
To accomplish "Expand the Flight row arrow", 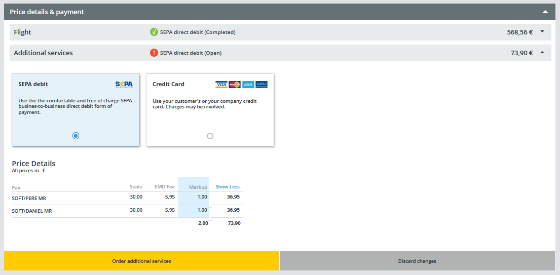I will (542, 32).
